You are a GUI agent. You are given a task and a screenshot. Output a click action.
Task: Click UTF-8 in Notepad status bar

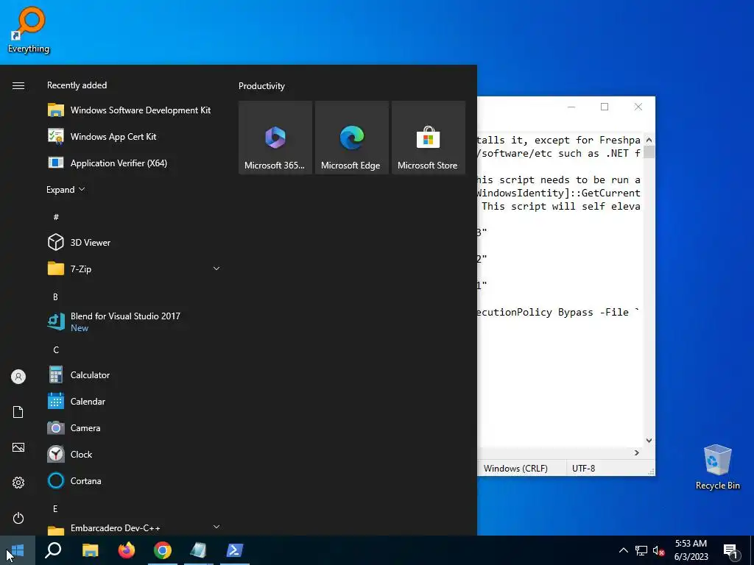583,468
